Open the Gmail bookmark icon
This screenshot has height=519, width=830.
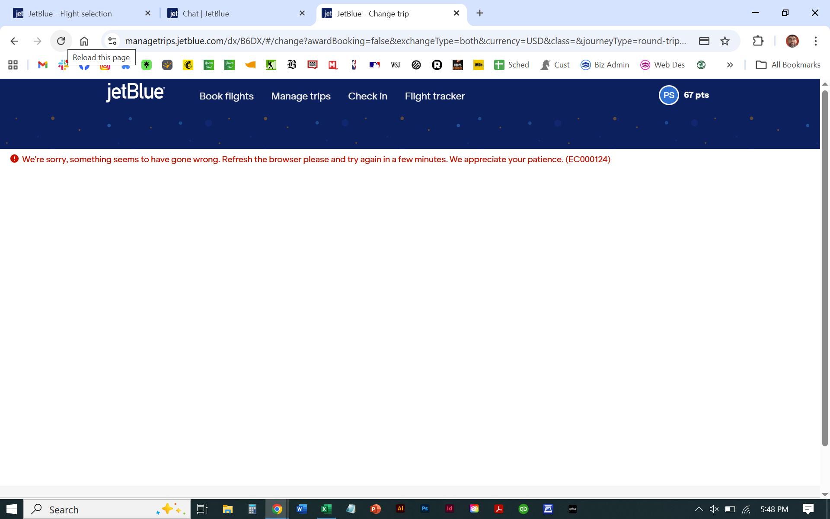42,65
